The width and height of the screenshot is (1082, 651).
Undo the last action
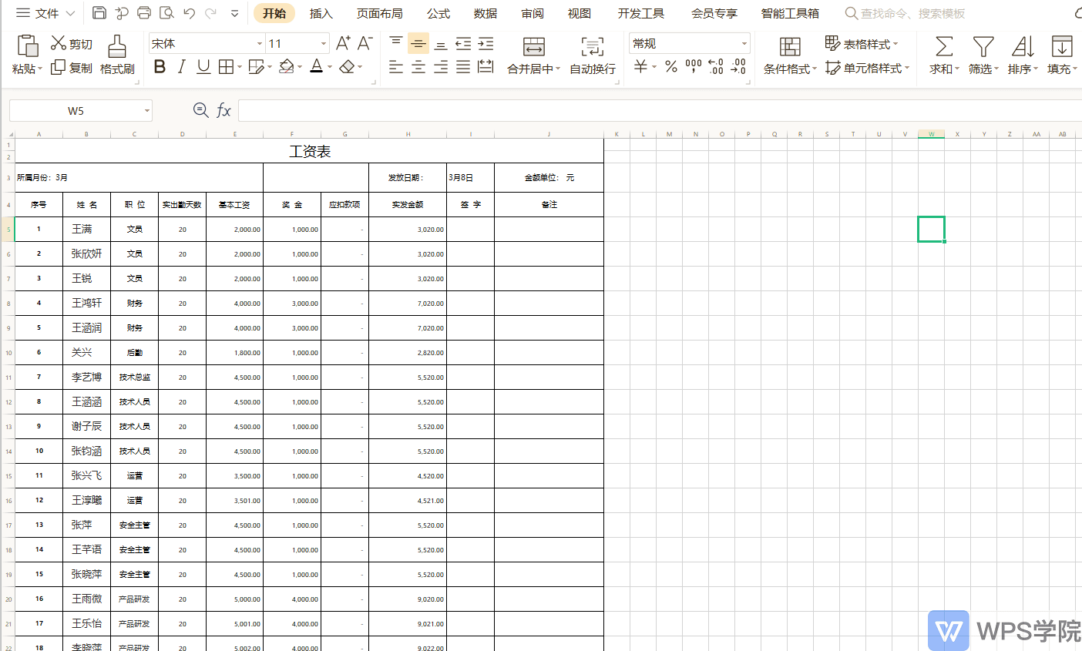(x=190, y=13)
